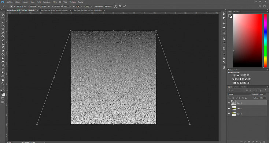Hide the Capa 0 layer
This screenshot has width=269, height=143.
tap(229, 113)
